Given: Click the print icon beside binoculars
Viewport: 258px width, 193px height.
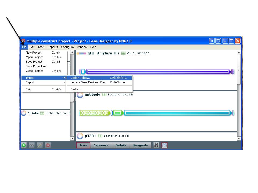Looking at the screenshot, I should pos(164,145).
